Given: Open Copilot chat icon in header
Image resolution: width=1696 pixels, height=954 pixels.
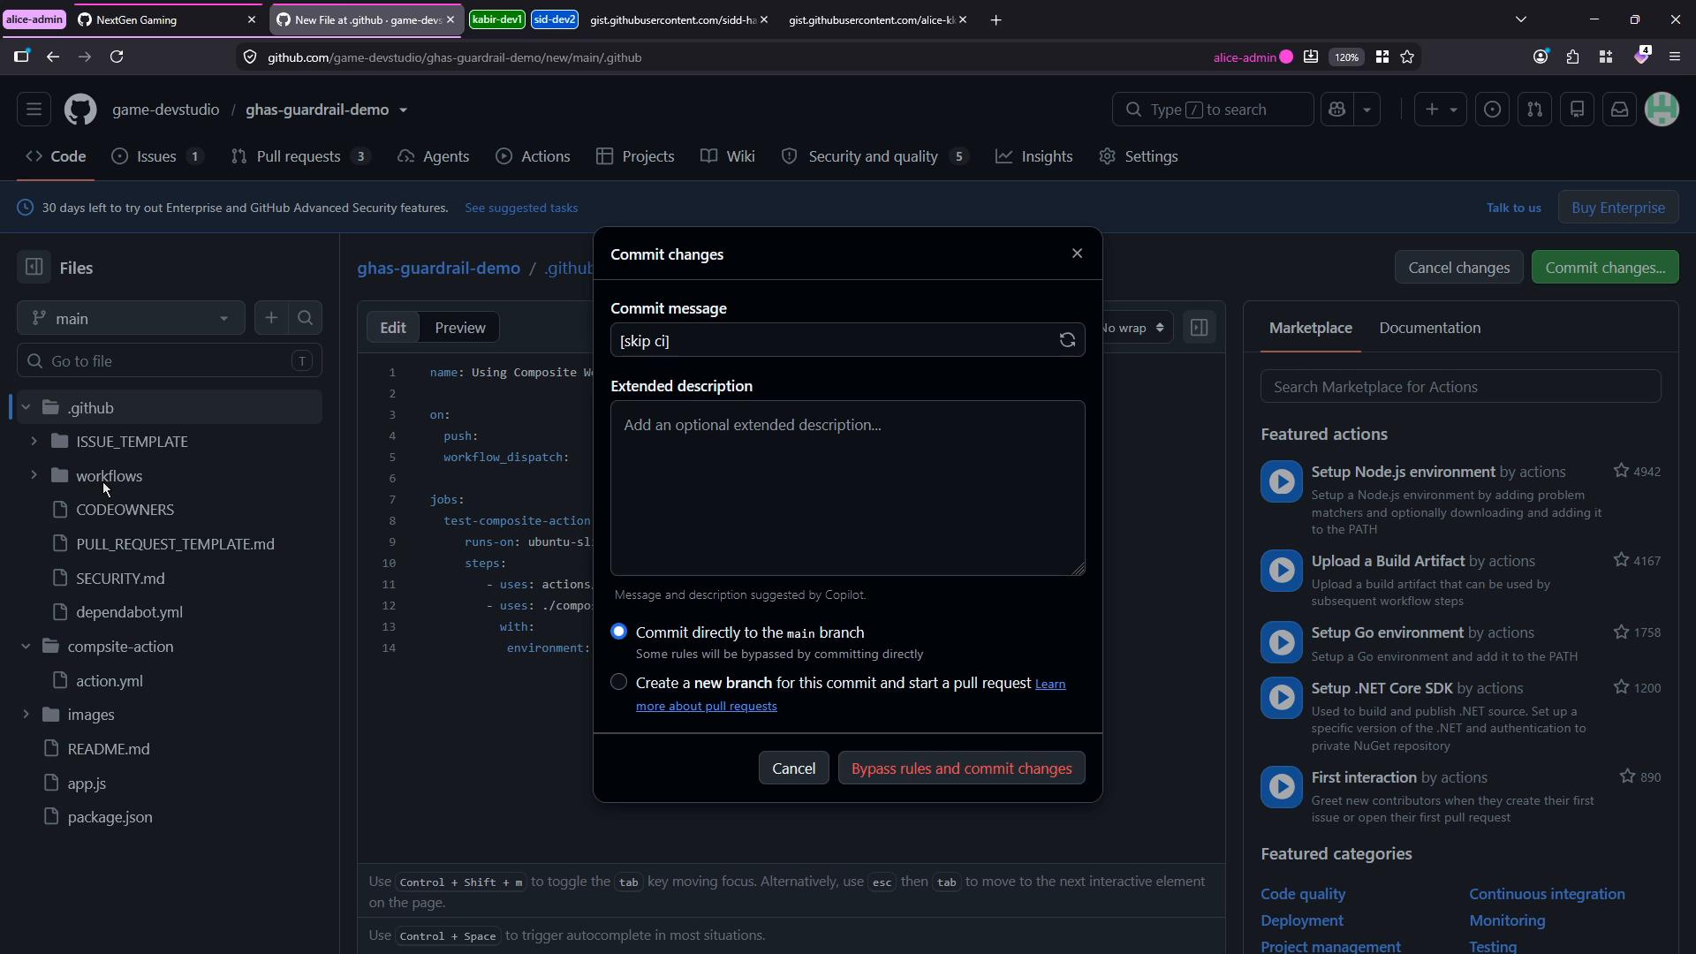Looking at the screenshot, I should tap(1336, 110).
